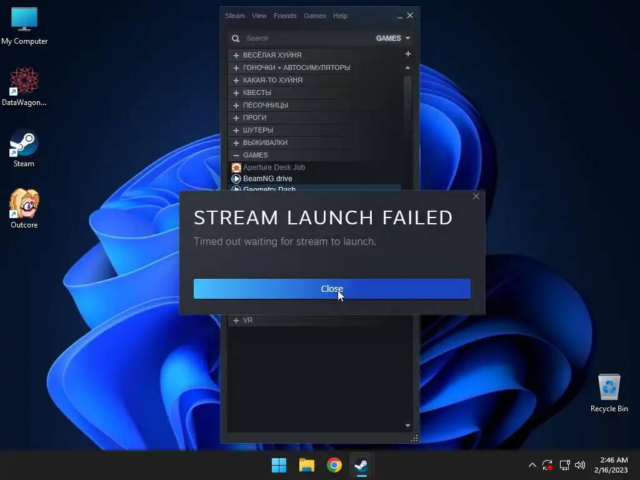
Task: Open the GAMES filter dropdown
Action: point(392,38)
